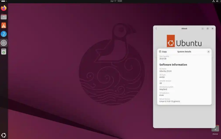Open Firefox from the dock

[4, 8]
